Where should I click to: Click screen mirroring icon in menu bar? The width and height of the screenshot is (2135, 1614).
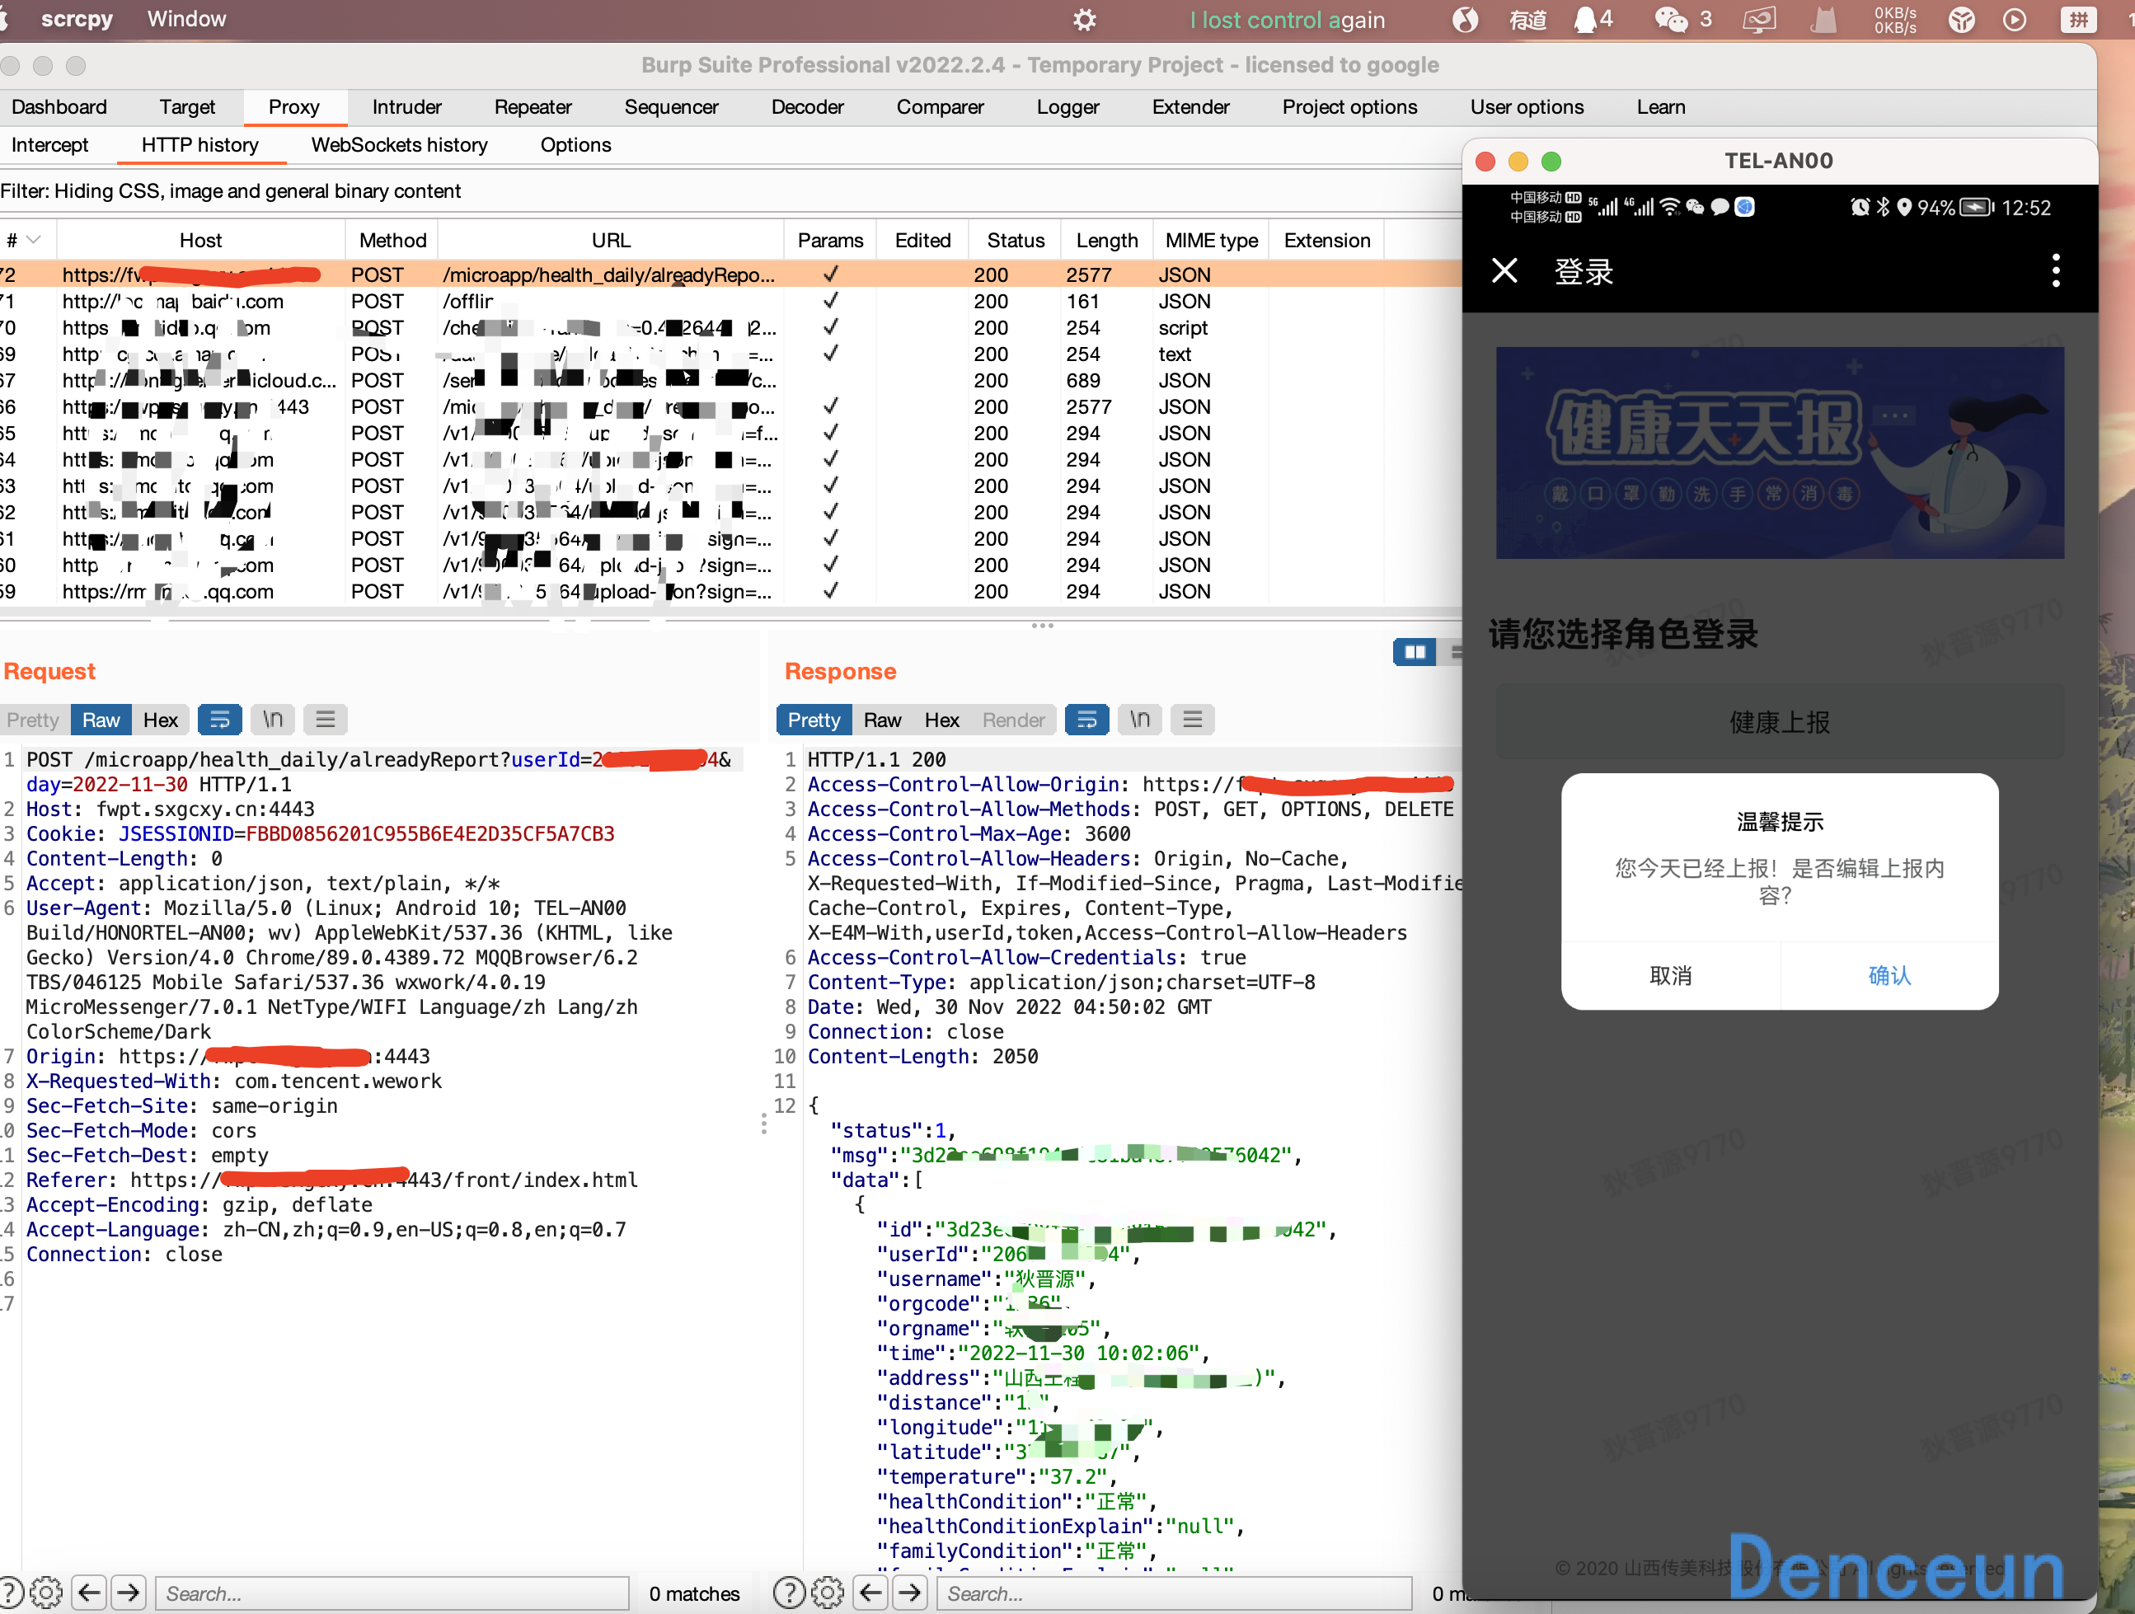(1760, 21)
